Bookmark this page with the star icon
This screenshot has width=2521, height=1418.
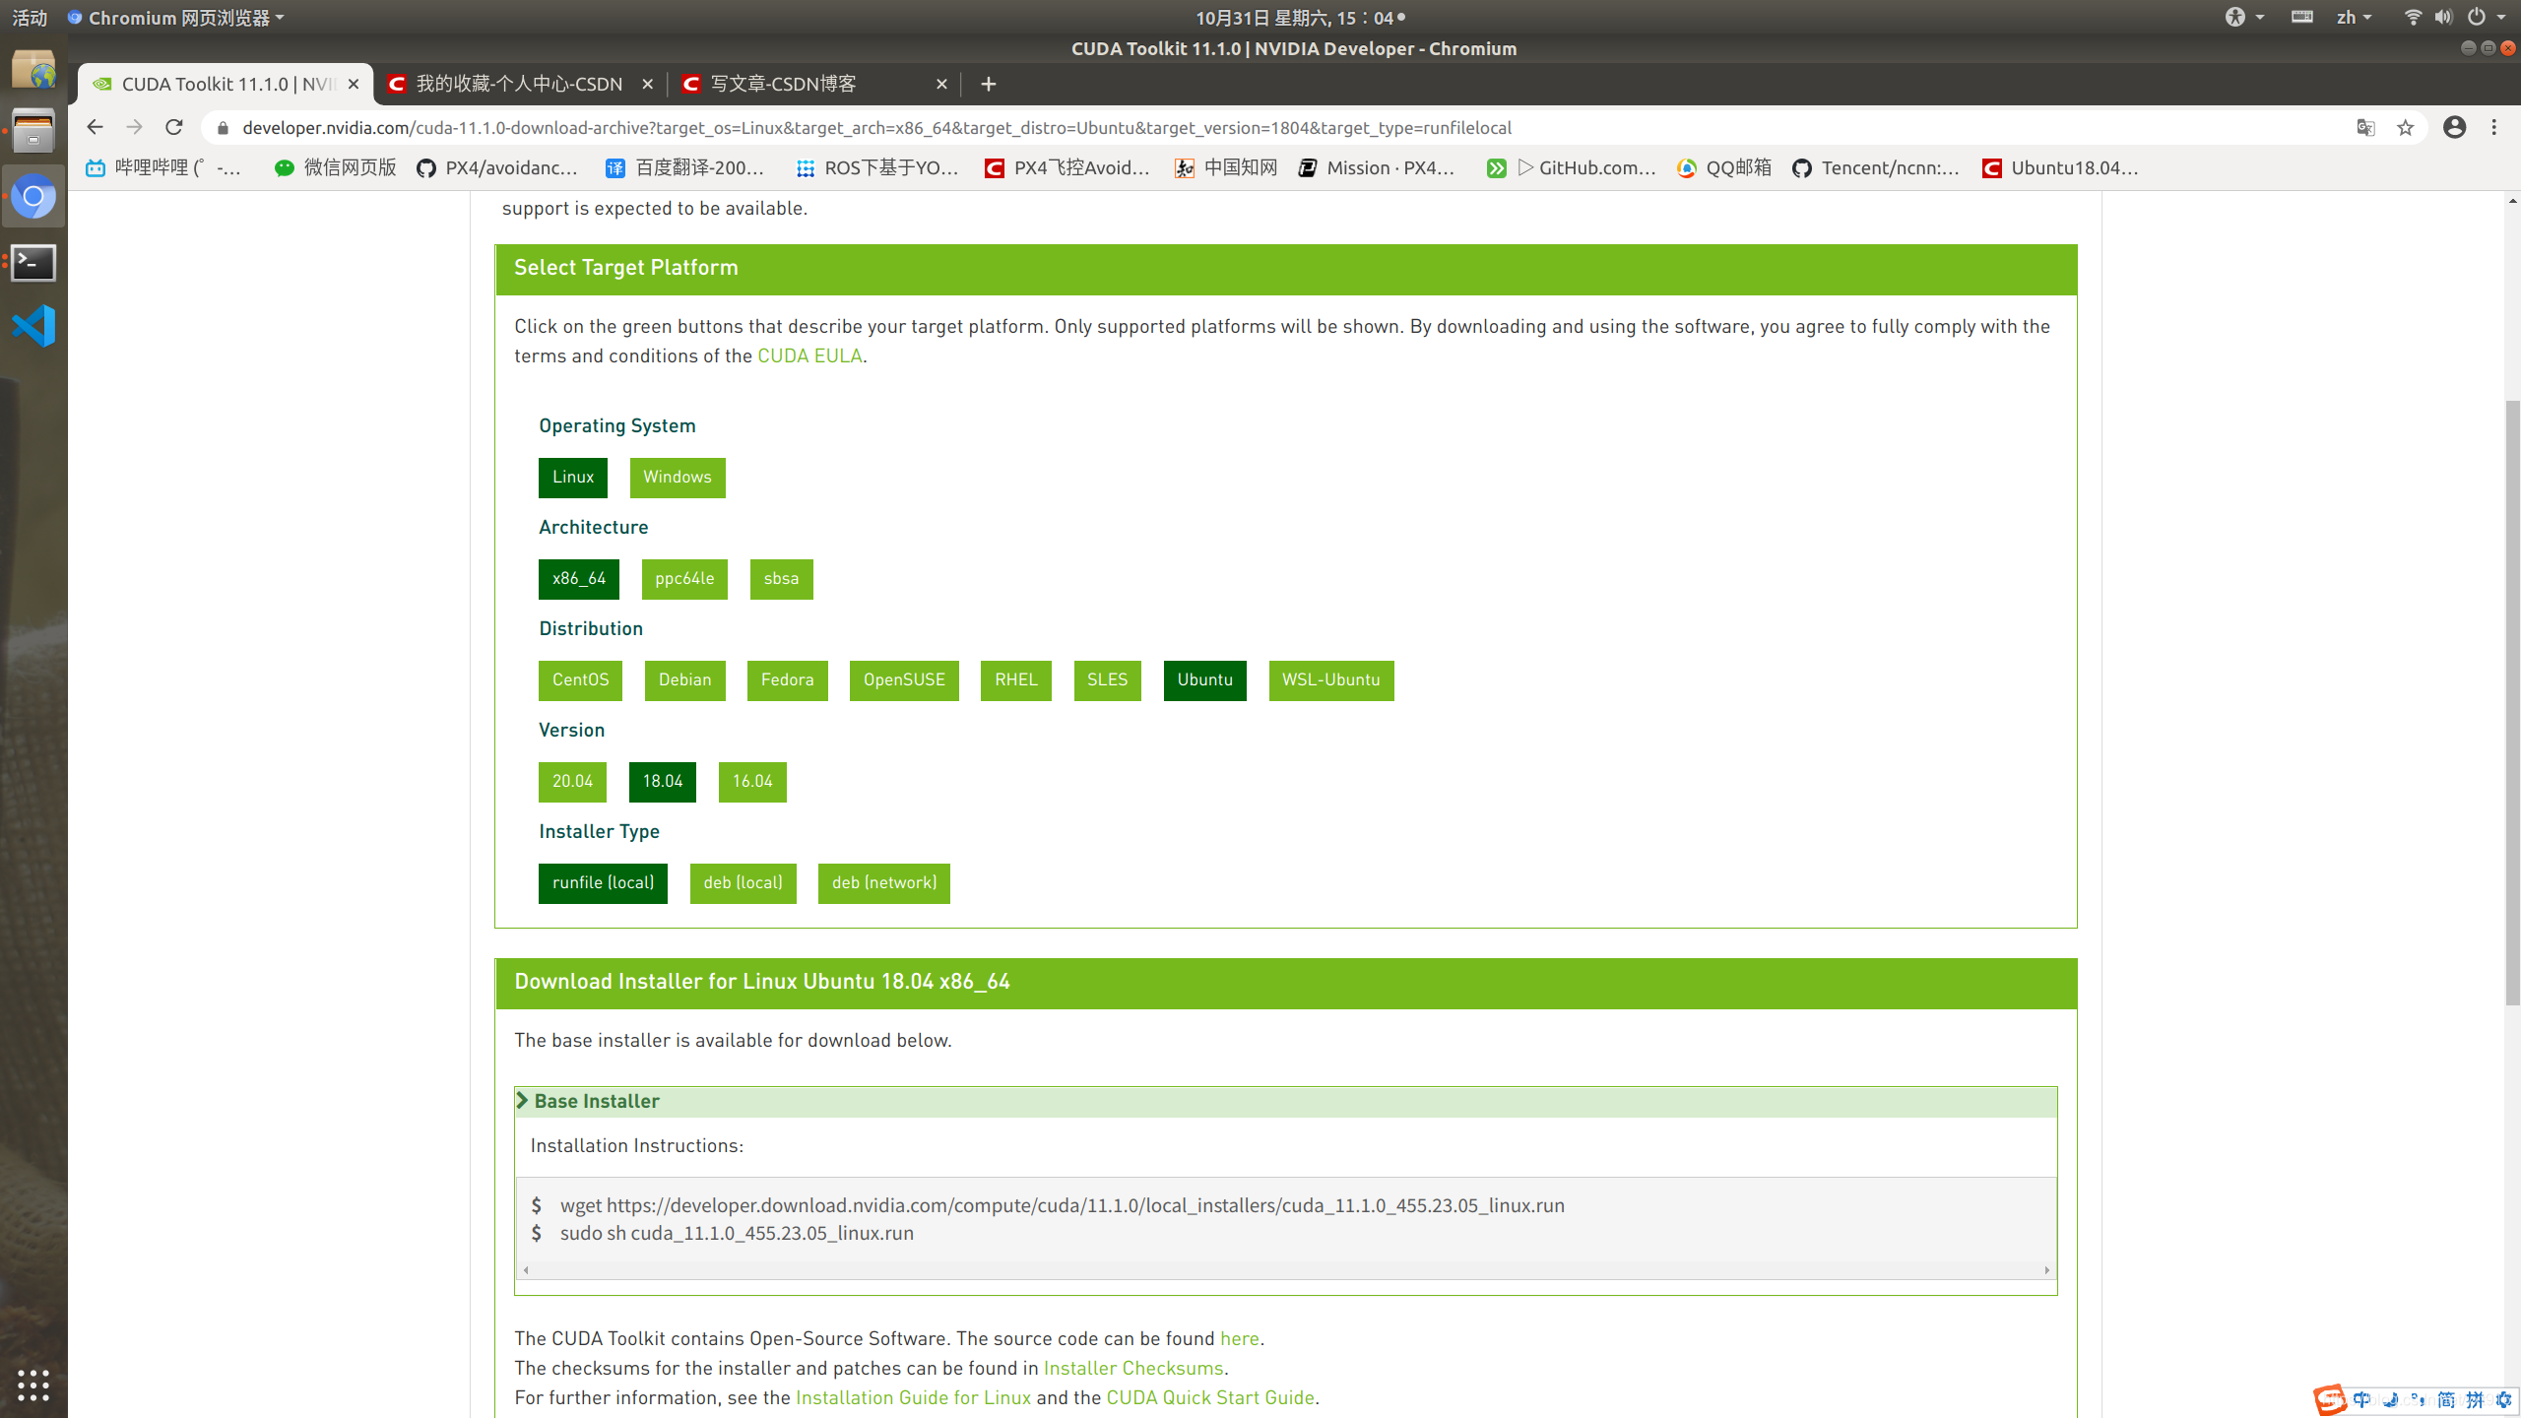tap(2406, 128)
